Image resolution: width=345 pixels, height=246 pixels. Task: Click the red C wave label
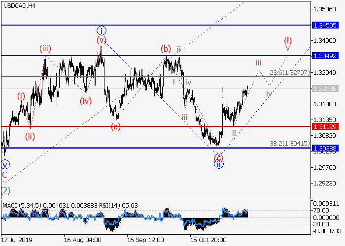pyautogui.click(x=4, y=174)
